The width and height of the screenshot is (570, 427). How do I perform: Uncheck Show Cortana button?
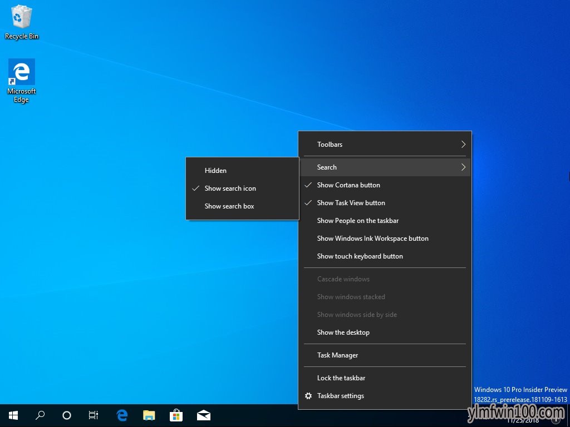pos(385,185)
